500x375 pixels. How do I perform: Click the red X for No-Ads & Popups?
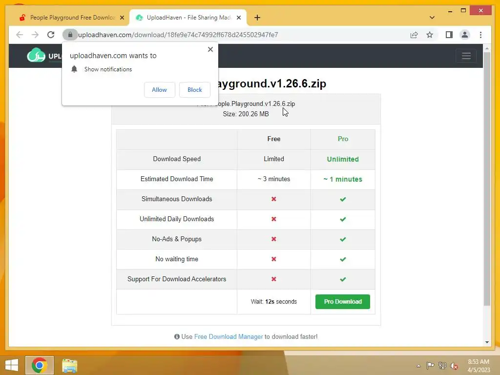pos(273,239)
